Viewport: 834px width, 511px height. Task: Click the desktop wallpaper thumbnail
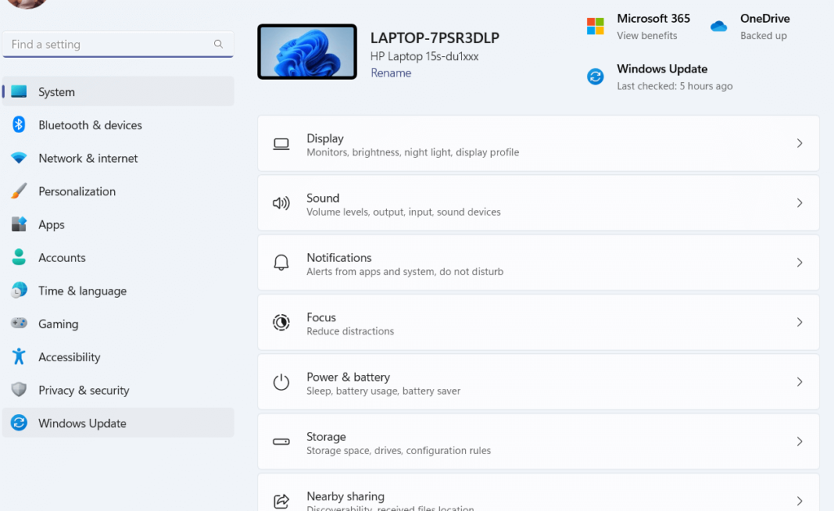click(307, 52)
